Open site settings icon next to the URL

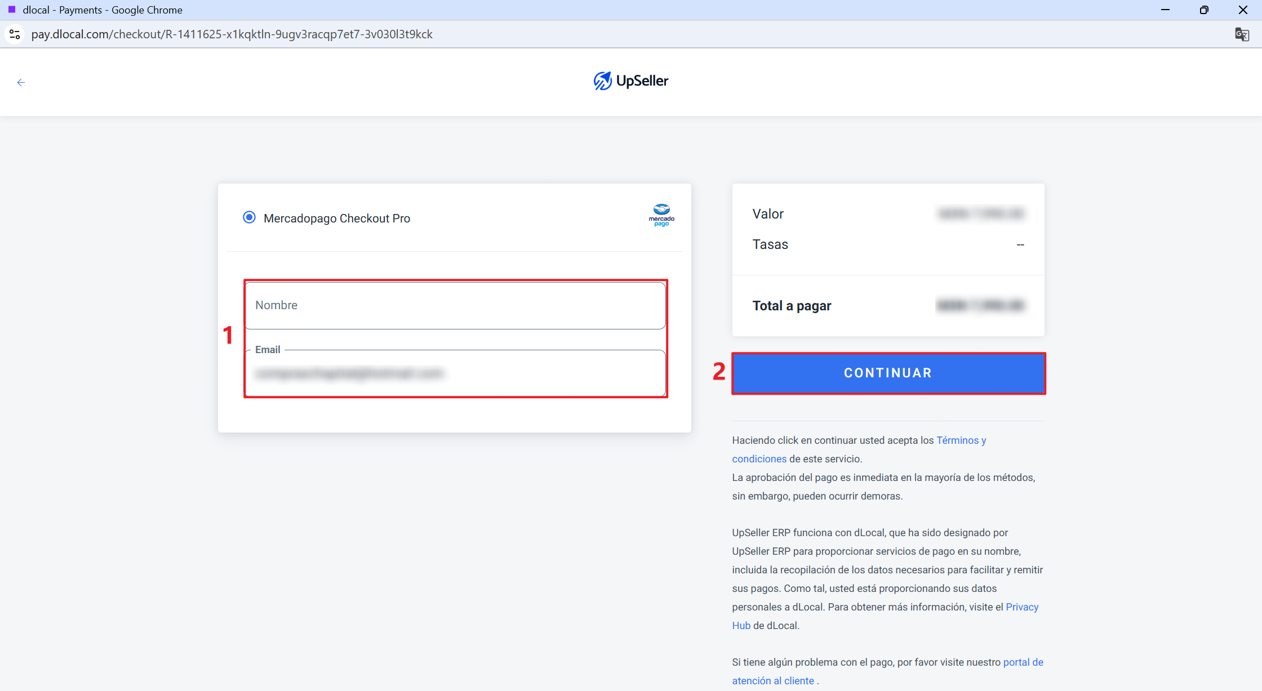[x=15, y=34]
